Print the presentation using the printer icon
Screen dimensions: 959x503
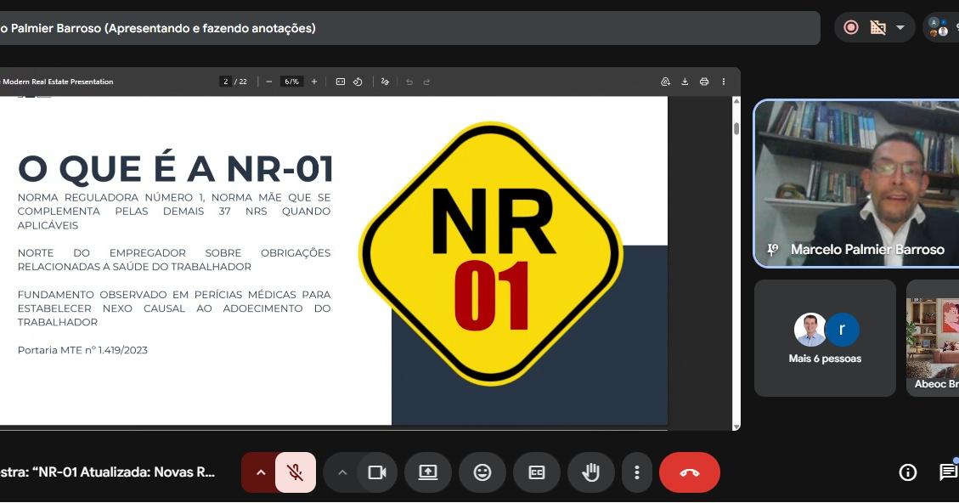(x=704, y=82)
